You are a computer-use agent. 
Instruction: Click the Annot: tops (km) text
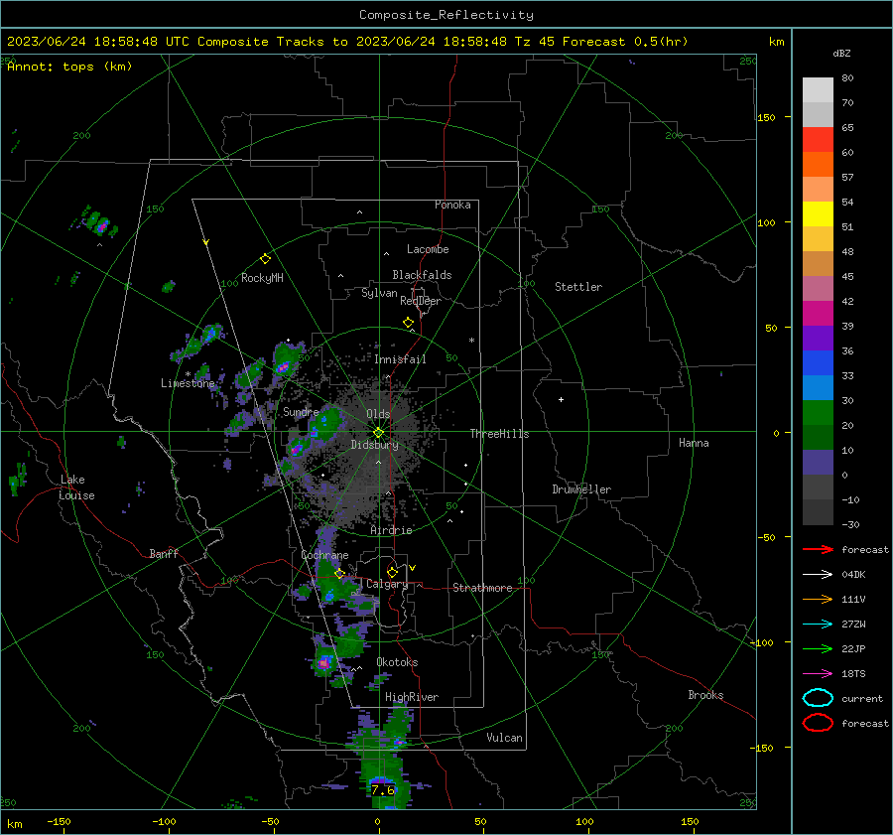pyautogui.click(x=69, y=67)
